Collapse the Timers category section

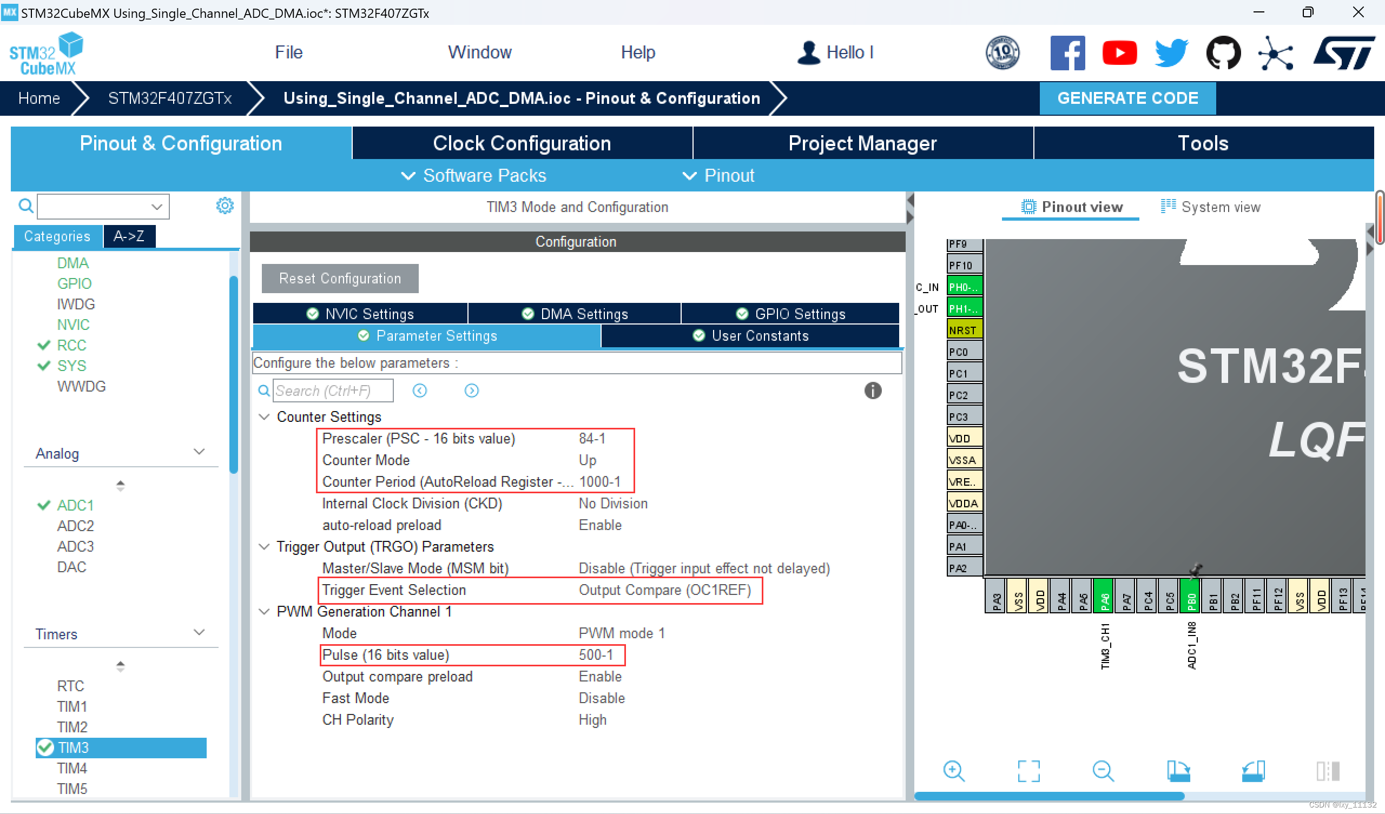(x=200, y=633)
